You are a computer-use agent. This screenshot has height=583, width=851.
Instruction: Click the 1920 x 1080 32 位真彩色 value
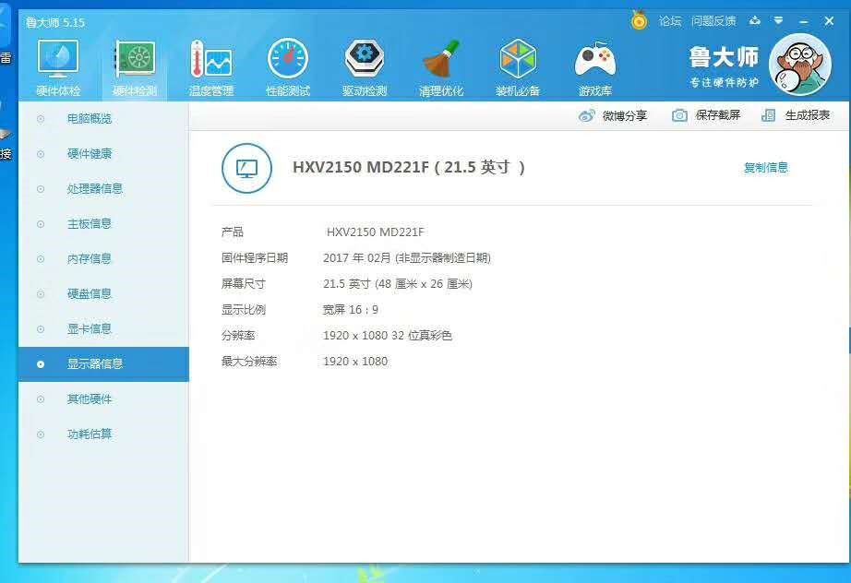[x=388, y=336]
